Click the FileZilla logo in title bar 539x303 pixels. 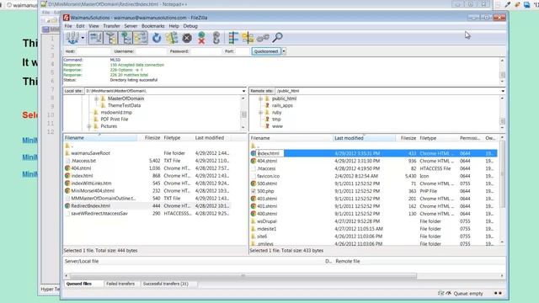[66, 18]
